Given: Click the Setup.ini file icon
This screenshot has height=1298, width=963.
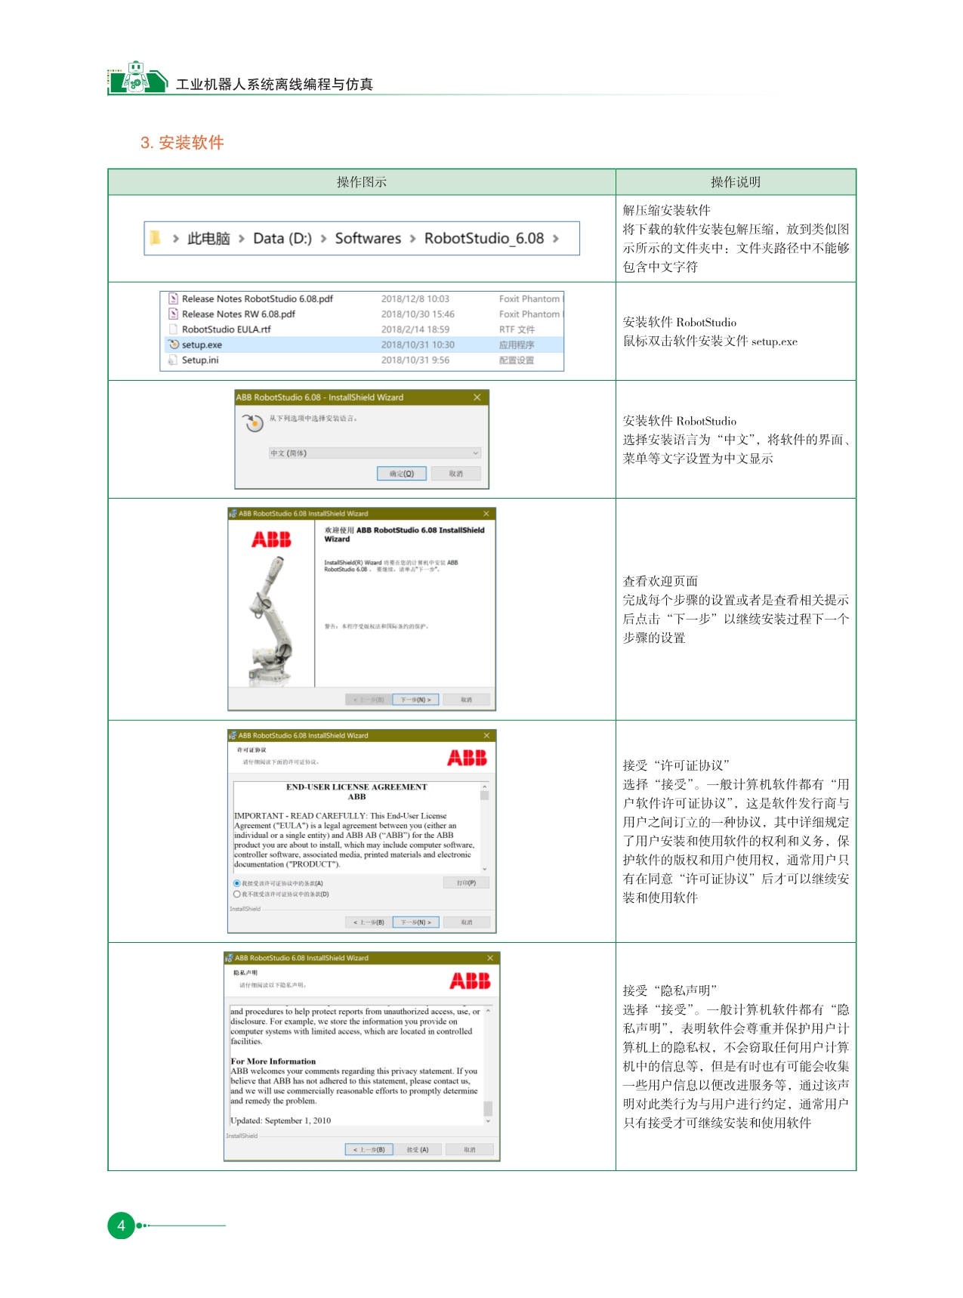Looking at the screenshot, I should tap(174, 360).
